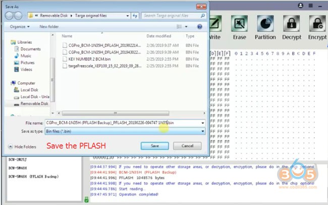Click in the File name field
Screen dimensions: 328x205
125,123
